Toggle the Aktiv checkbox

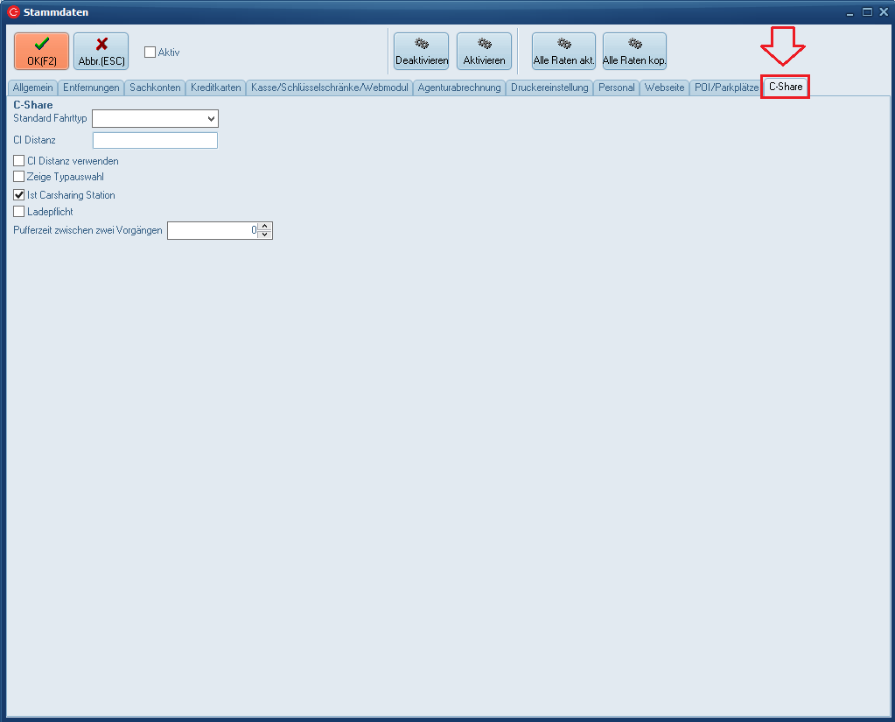point(150,53)
